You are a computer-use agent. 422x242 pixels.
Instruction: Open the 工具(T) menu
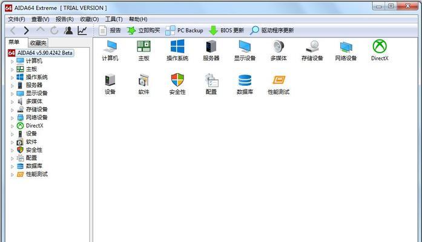click(x=114, y=19)
